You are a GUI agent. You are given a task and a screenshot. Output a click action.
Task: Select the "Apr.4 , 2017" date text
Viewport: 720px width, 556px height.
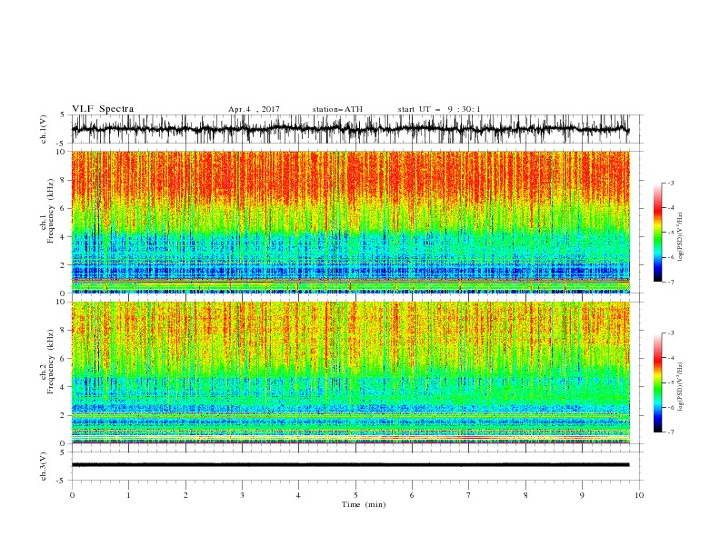[x=254, y=109]
